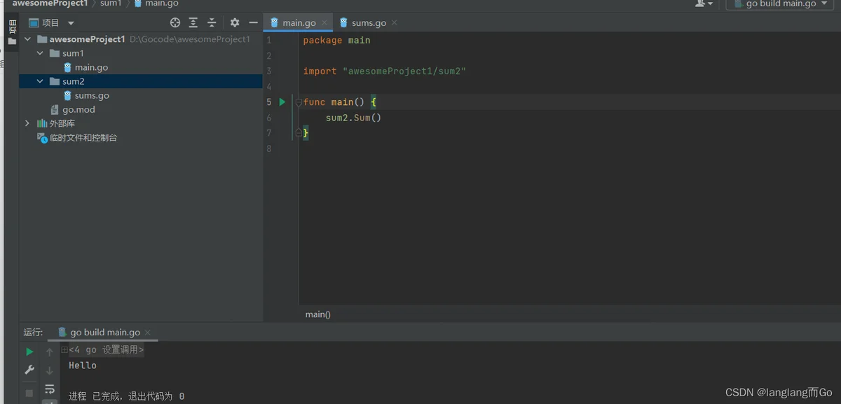Collapse the sum1 folder
Image resolution: width=841 pixels, height=404 pixels.
tap(40, 53)
